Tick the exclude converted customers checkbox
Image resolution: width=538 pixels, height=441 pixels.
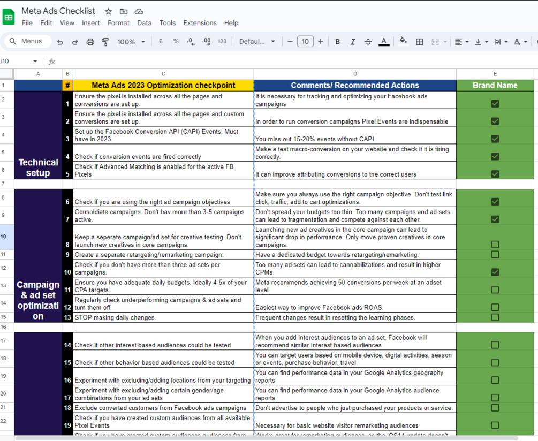click(x=495, y=408)
